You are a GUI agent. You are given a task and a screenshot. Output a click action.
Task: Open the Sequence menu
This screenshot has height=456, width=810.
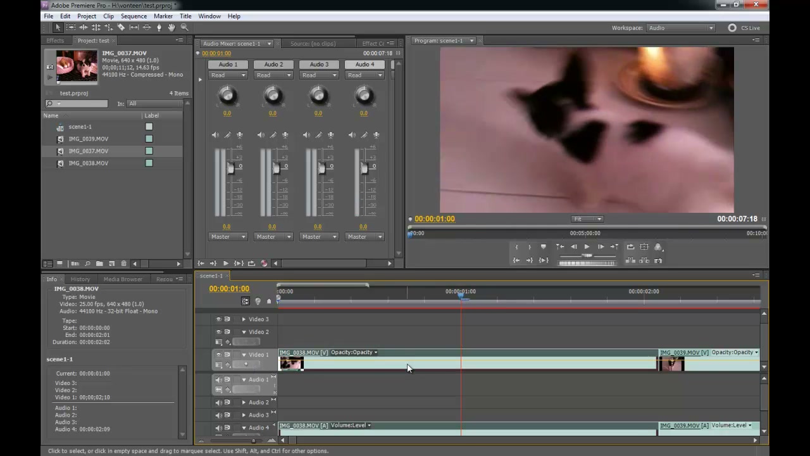point(134,16)
